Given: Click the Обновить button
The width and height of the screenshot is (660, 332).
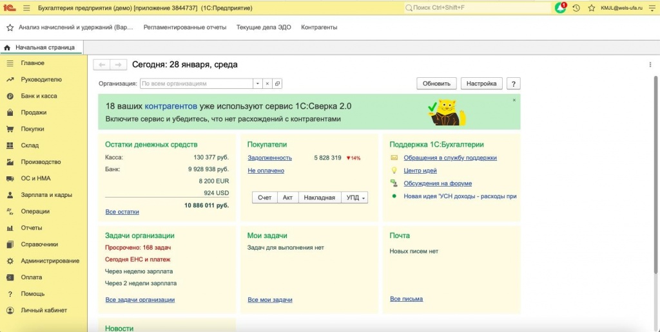Looking at the screenshot, I should coord(436,83).
